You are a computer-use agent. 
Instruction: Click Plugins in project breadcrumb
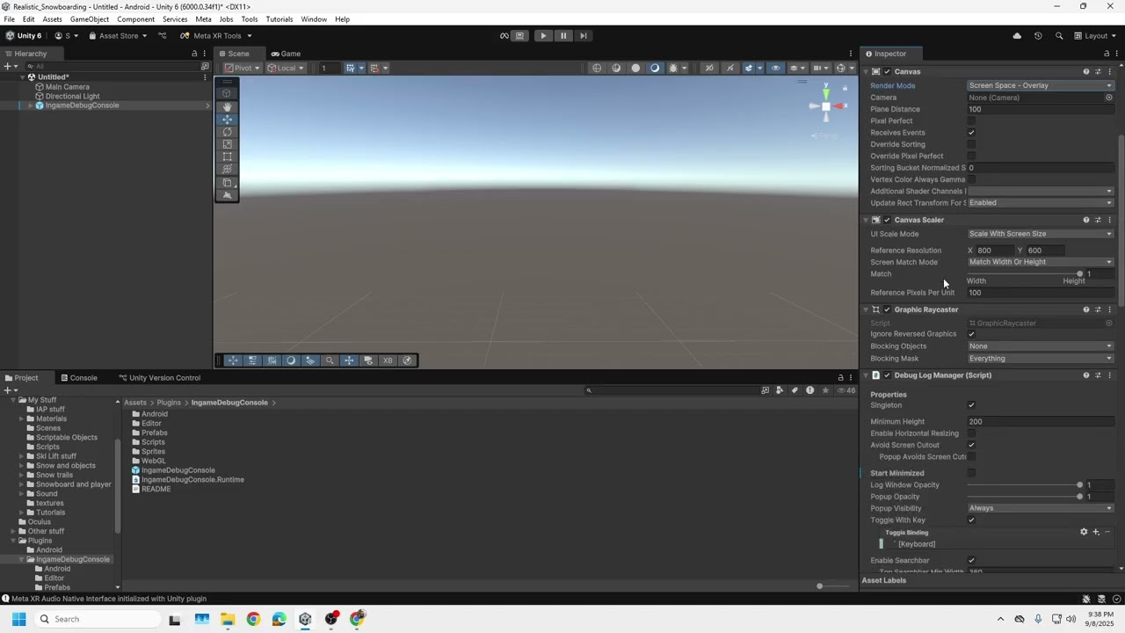(x=169, y=403)
